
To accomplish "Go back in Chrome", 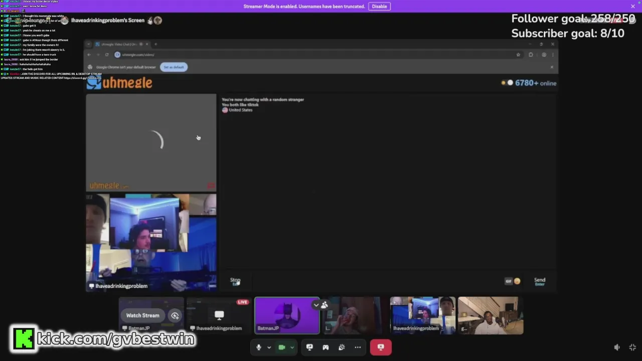I will coord(89,55).
